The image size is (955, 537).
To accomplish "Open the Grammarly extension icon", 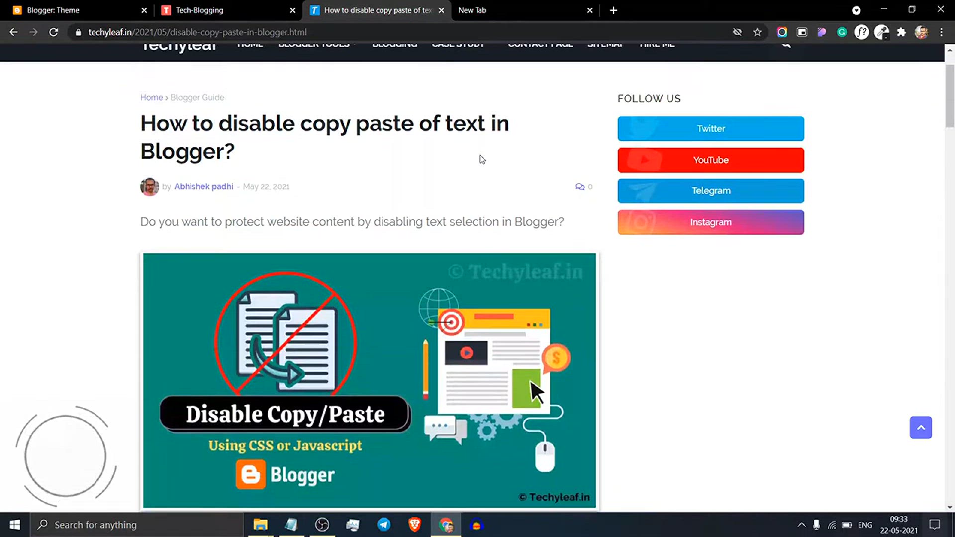I will tap(842, 32).
